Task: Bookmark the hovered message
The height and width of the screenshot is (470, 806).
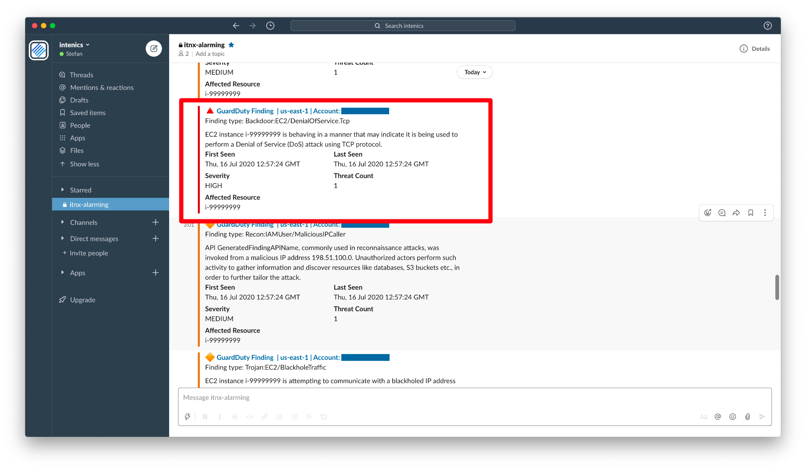Action: coord(751,213)
